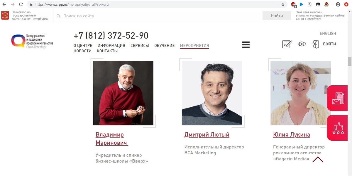352x176 pixels.
Task: Click the scroll-to-top chevron arrow
Action: (x=318, y=160)
